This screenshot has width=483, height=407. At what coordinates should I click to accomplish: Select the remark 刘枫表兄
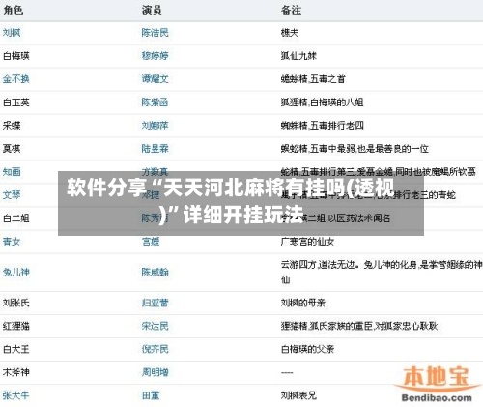point(298,395)
